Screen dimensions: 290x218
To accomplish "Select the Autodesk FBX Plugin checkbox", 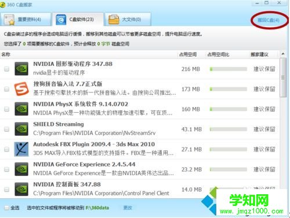I will (x=7, y=149).
